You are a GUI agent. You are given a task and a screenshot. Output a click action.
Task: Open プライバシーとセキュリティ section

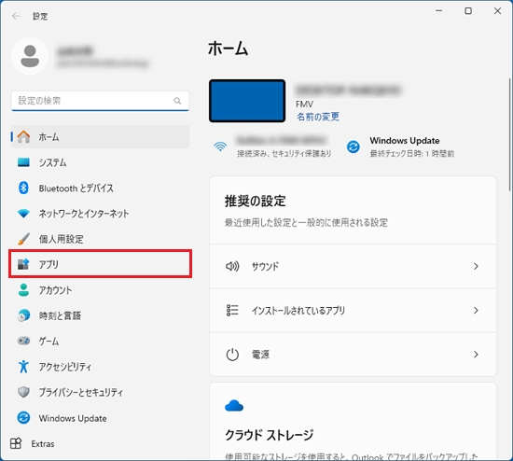point(100,392)
